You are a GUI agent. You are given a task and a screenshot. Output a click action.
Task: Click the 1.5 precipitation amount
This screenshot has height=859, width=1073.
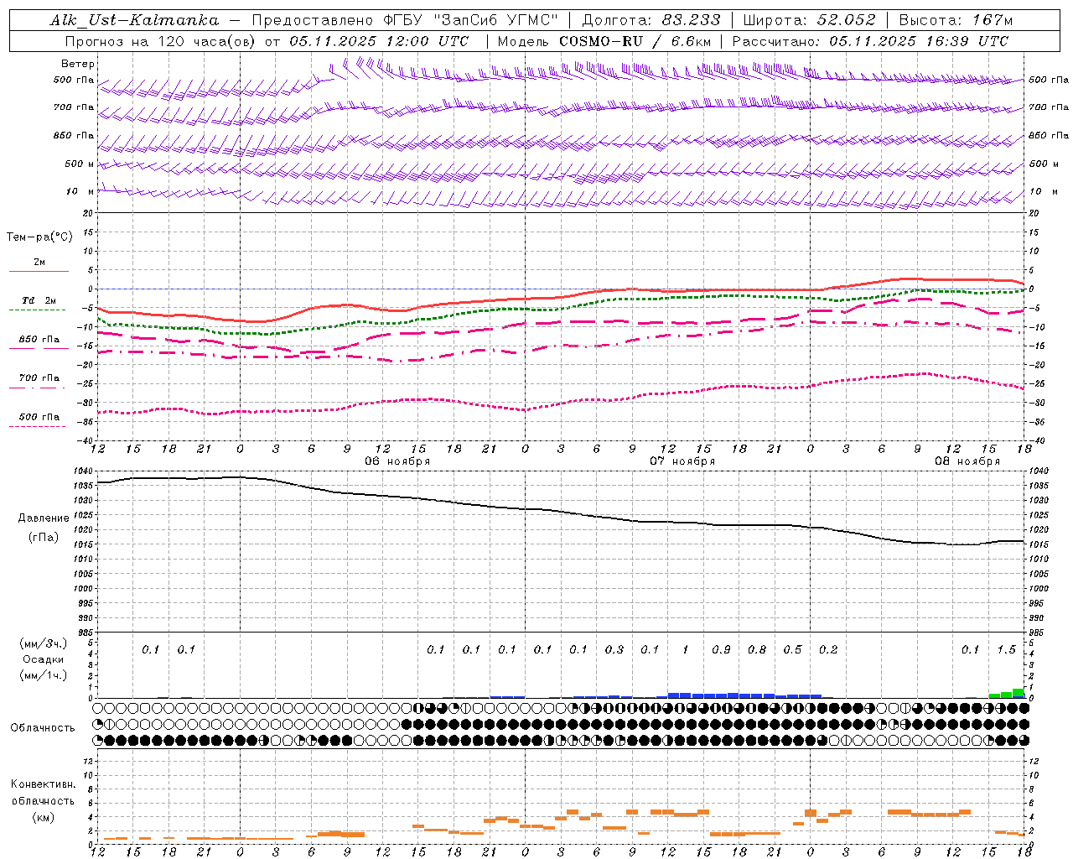tap(1006, 650)
